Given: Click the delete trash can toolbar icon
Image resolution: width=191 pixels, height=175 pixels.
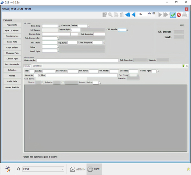Looking at the screenshot, I should [x=122, y=15].
